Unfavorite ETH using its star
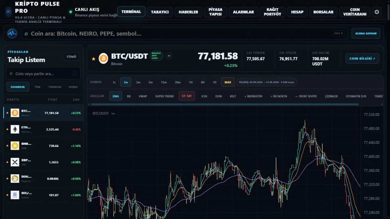 7,129
